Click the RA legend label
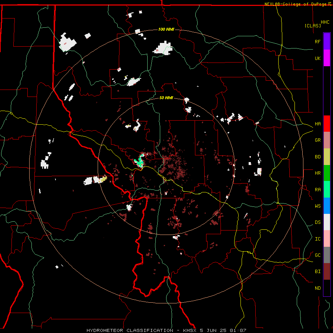This screenshot has height=333, width=333. pyautogui.click(x=317, y=190)
